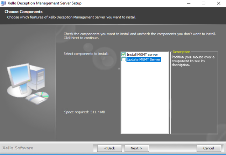Close the setup window

(x=219, y=3)
